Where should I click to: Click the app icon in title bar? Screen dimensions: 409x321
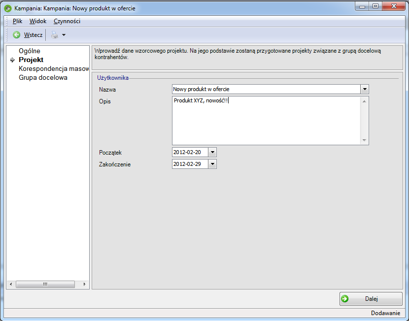click(8, 8)
